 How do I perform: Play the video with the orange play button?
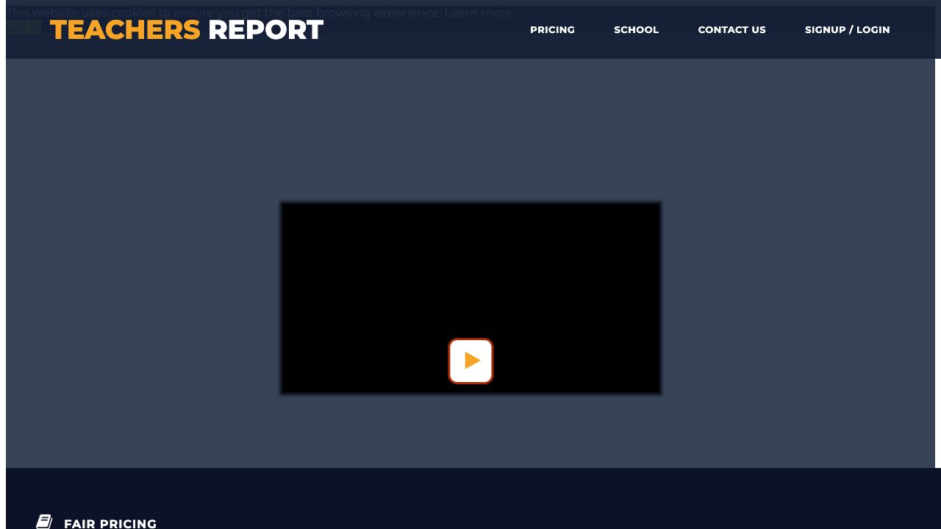470,361
